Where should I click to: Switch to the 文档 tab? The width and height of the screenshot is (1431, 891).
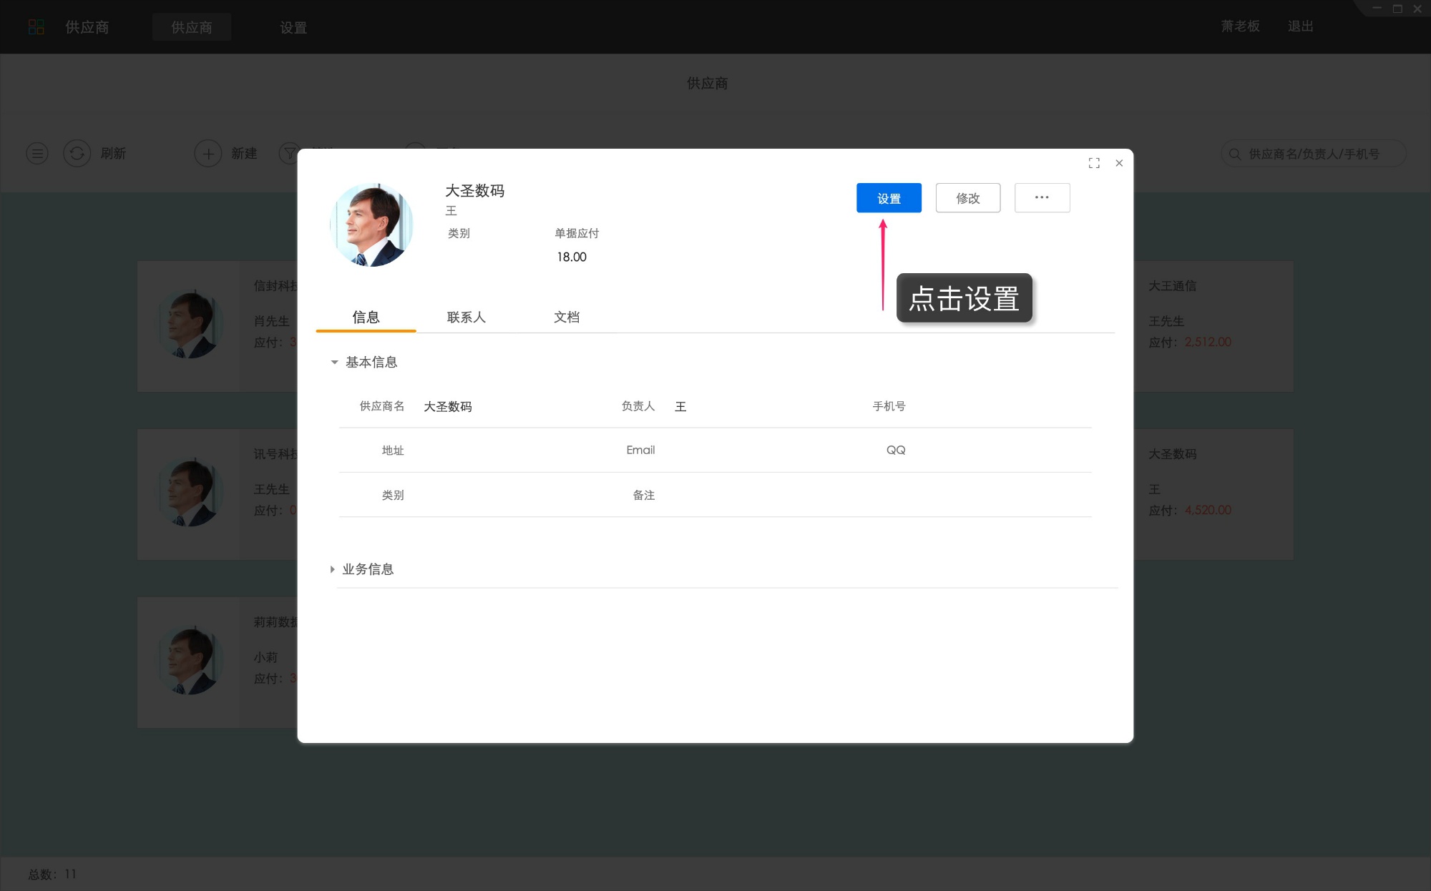tap(567, 317)
